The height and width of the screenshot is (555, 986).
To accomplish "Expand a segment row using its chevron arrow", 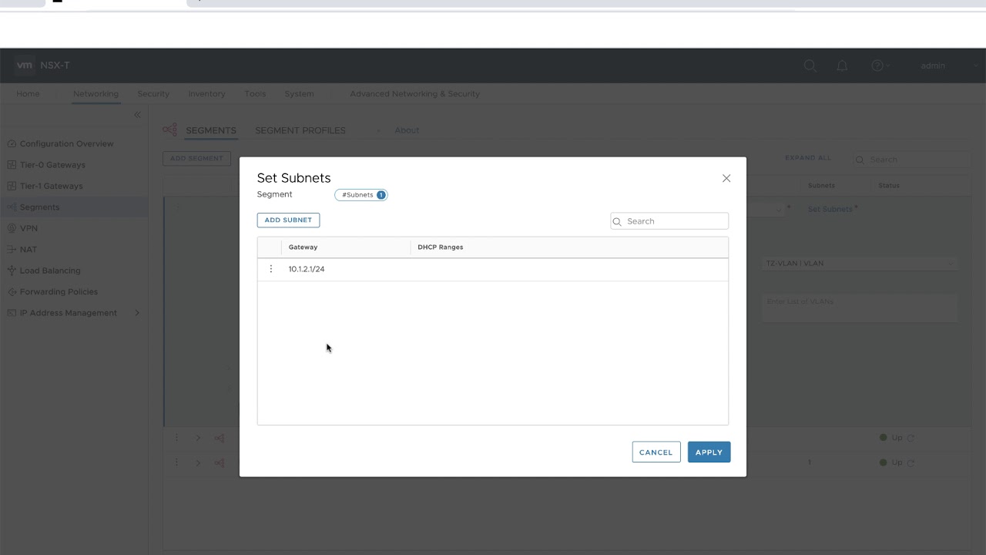I will 198,438.
